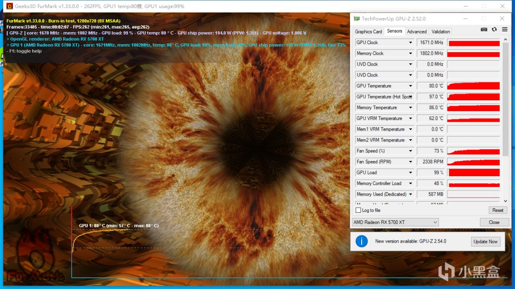Expand the Memory Temperature sensor dropdown
Image resolution: width=515 pixels, height=289 pixels.
(410, 107)
